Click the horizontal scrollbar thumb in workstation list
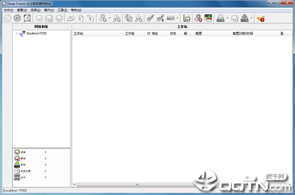The height and width of the screenshot is (195, 295). [137, 185]
